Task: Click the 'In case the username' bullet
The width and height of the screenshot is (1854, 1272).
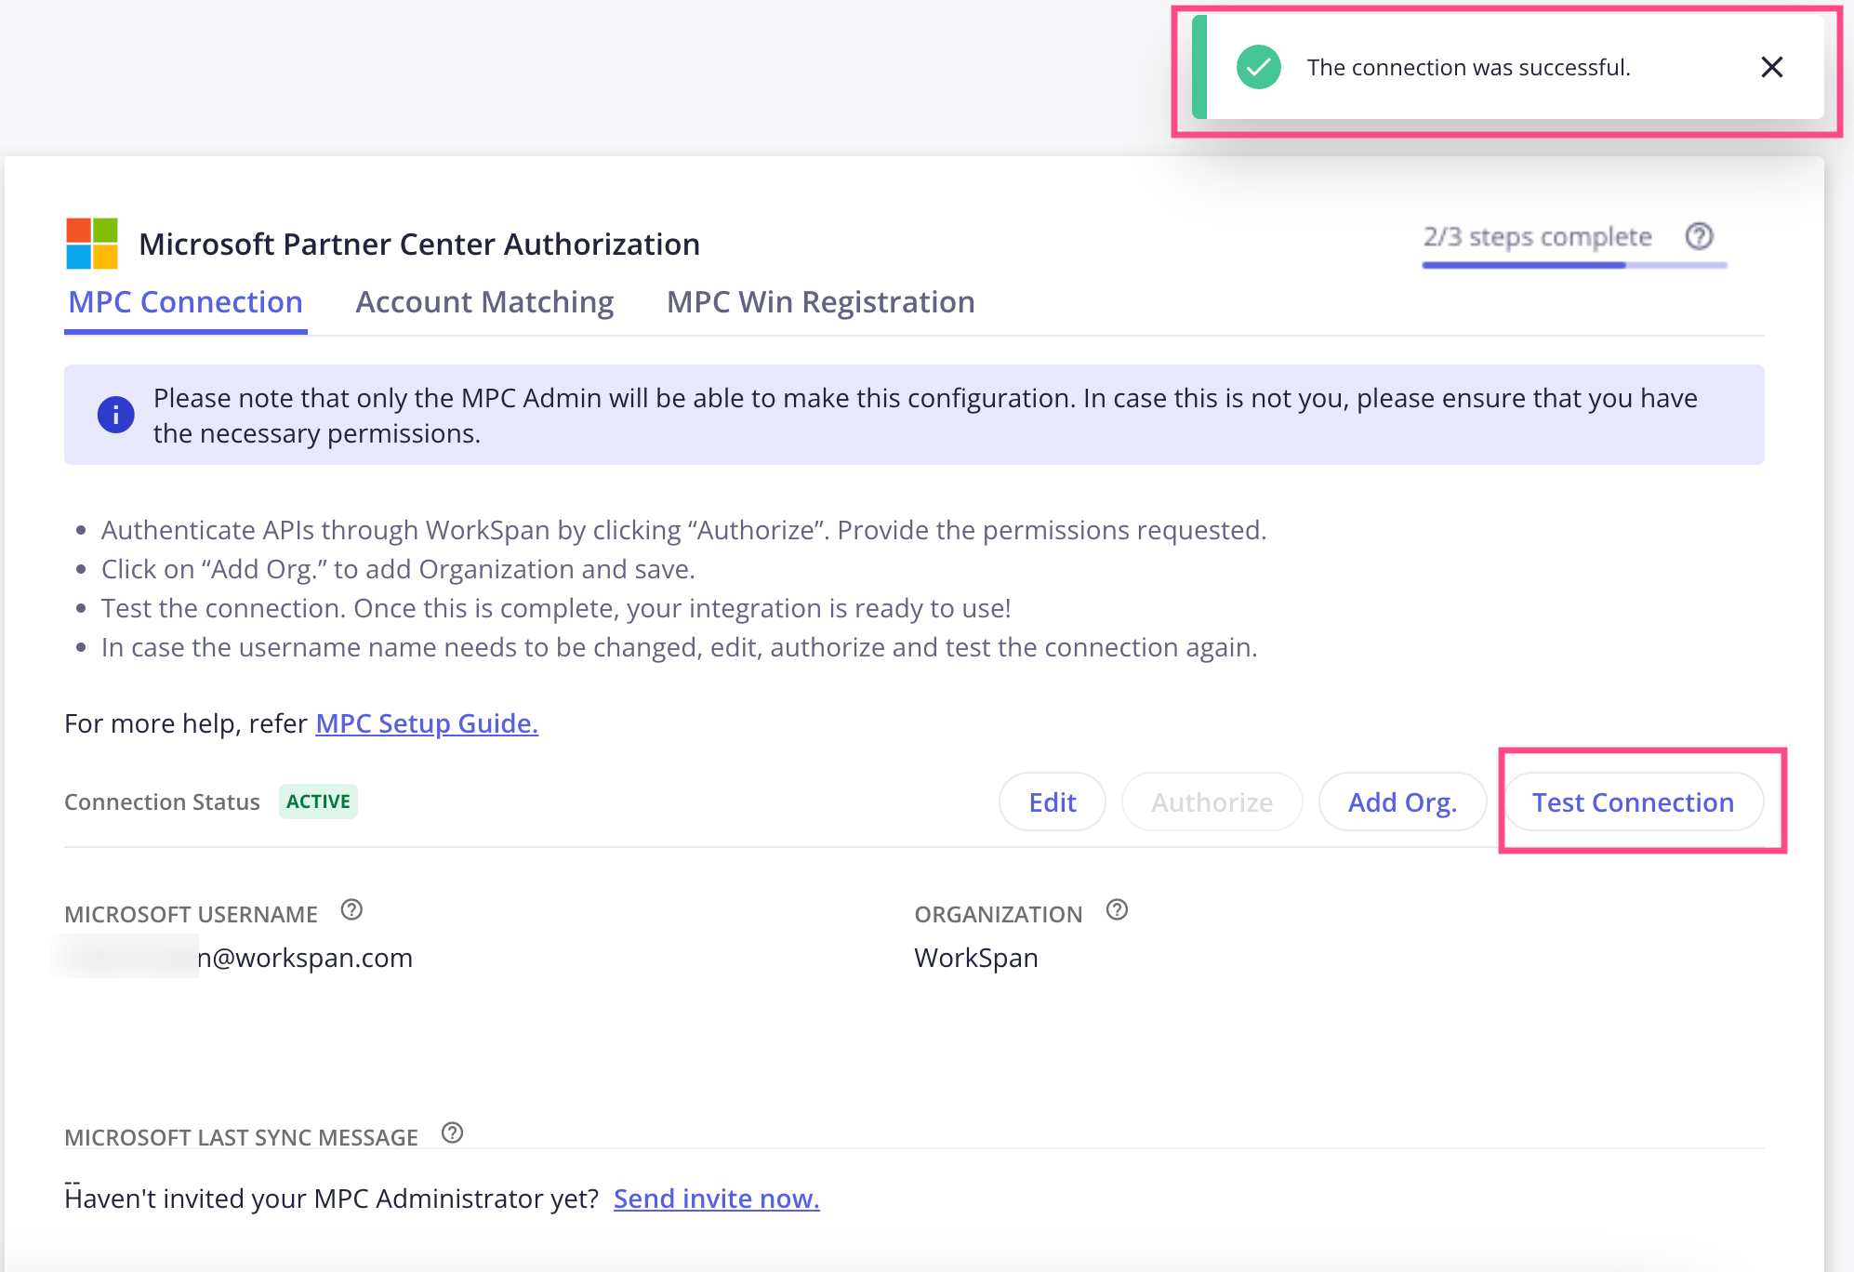Action: tap(679, 647)
